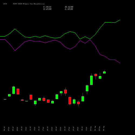Click the green candle above 31 Jul
This screenshot has height=135, width=135.
pyautogui.click(x=87, y=88)
